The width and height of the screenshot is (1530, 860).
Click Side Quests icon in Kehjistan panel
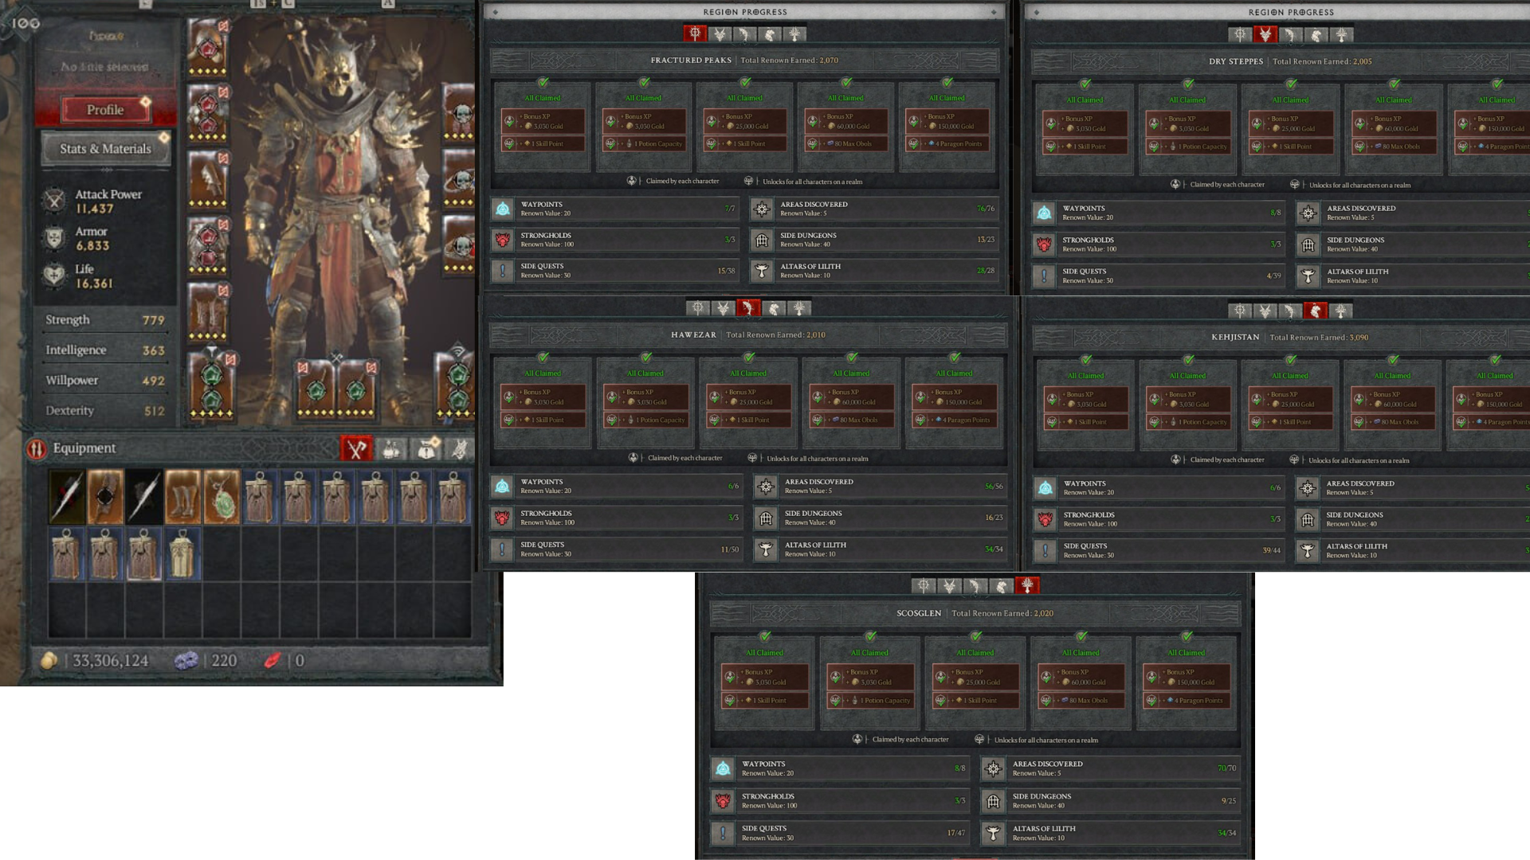coord(1045,551)
